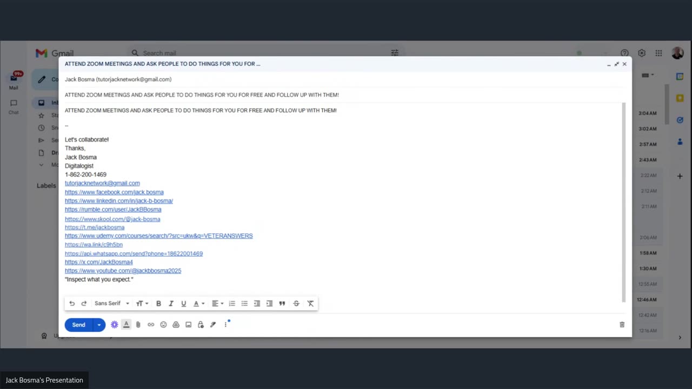Insert a signature with the pen icon
The image size is (692, 389).
click(213, 325)
